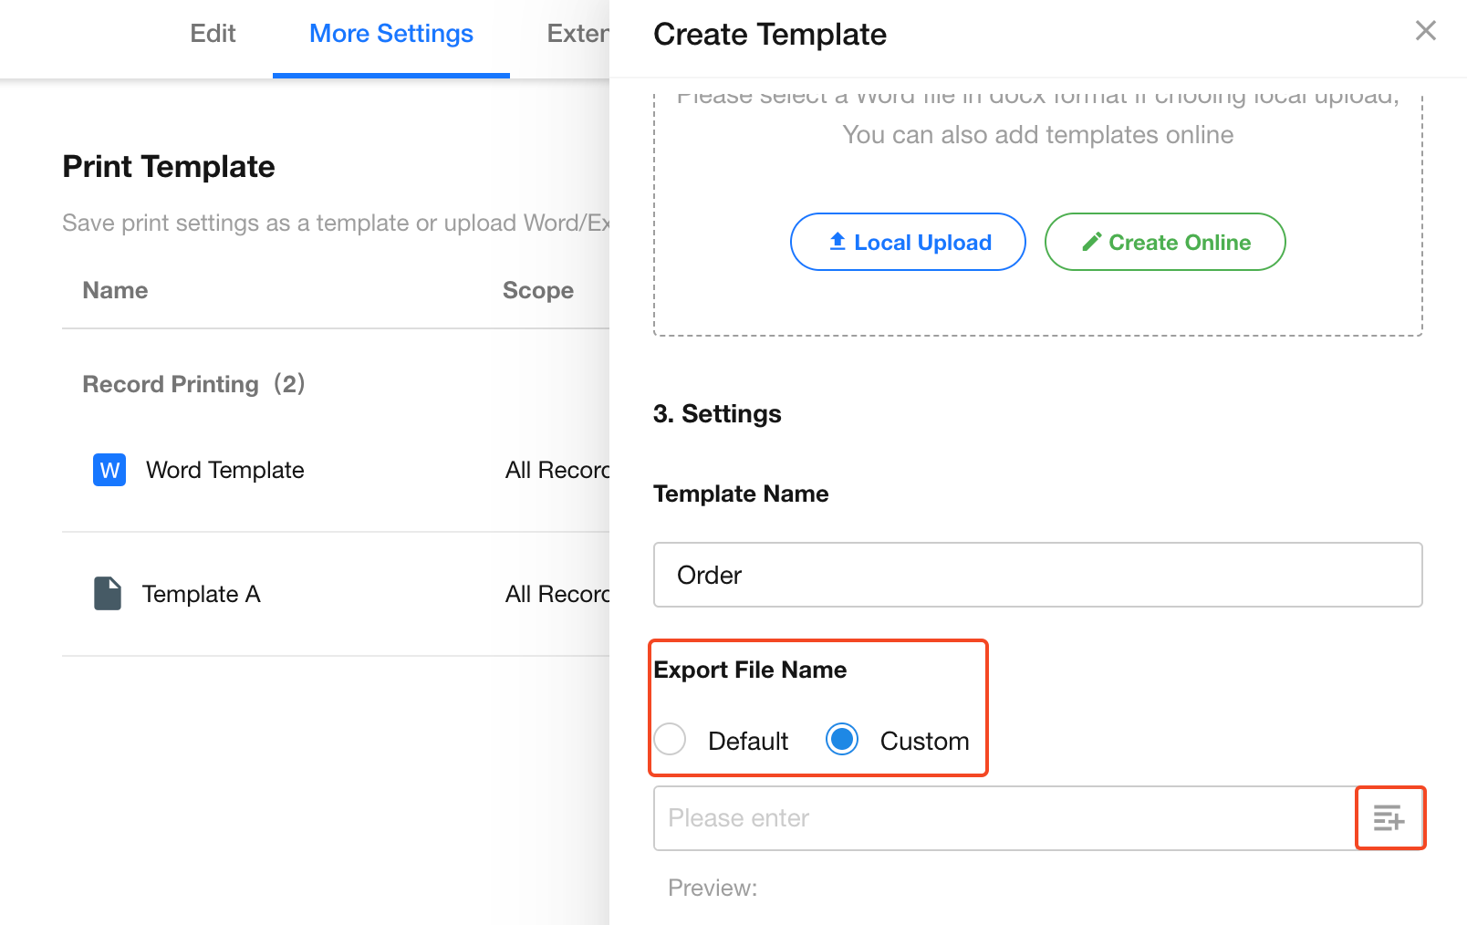The width and height of the screenshot is (1467, 925).
Task: Open the Word Template entry
Action: (x=225, y=470)
